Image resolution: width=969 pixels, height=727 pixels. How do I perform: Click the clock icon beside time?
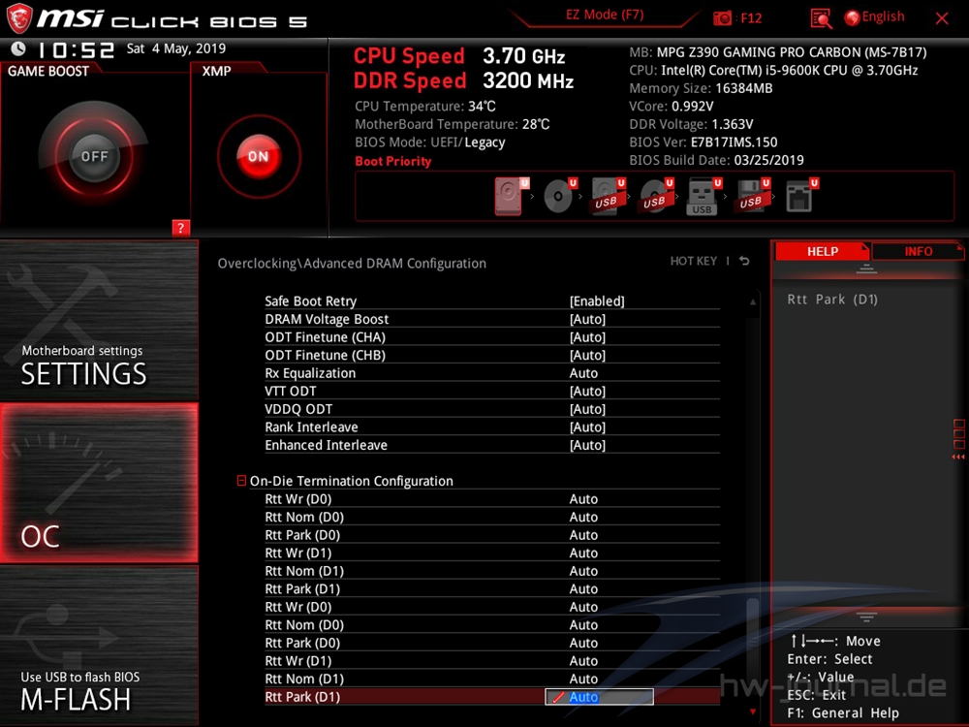[x=18, y=48]
